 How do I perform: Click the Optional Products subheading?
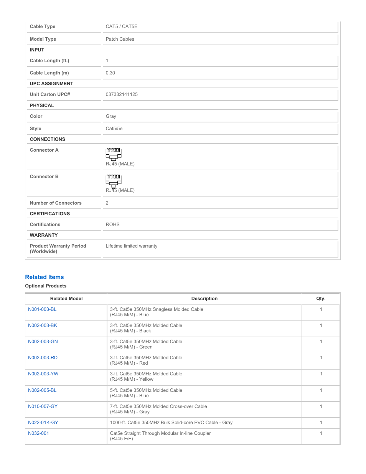[46, 286]
